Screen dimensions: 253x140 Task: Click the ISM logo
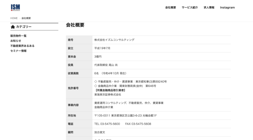point(15,8)
